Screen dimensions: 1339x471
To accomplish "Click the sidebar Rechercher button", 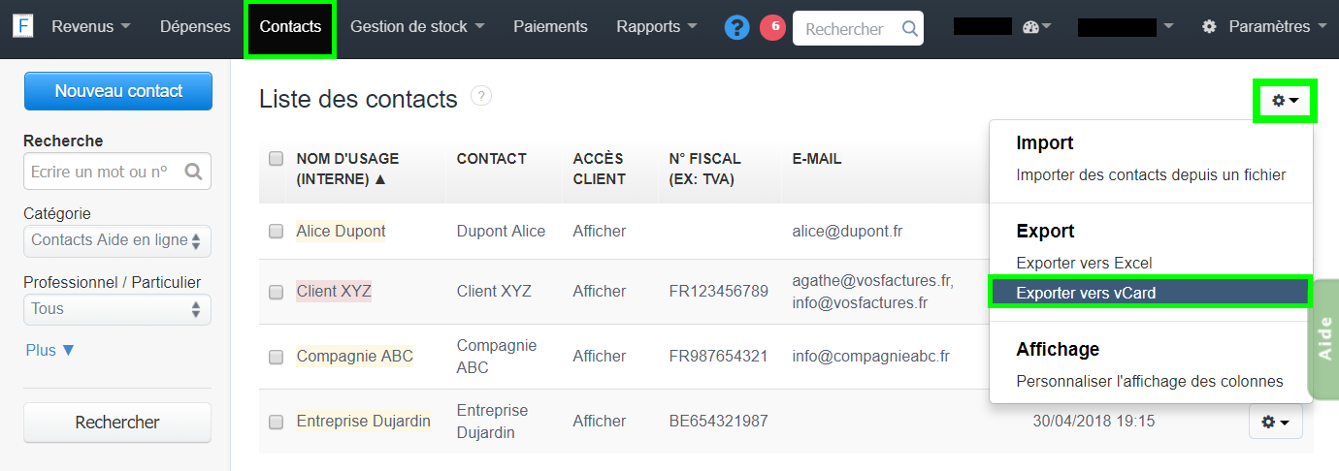I will pyautogui.click(x=117, y=423).
